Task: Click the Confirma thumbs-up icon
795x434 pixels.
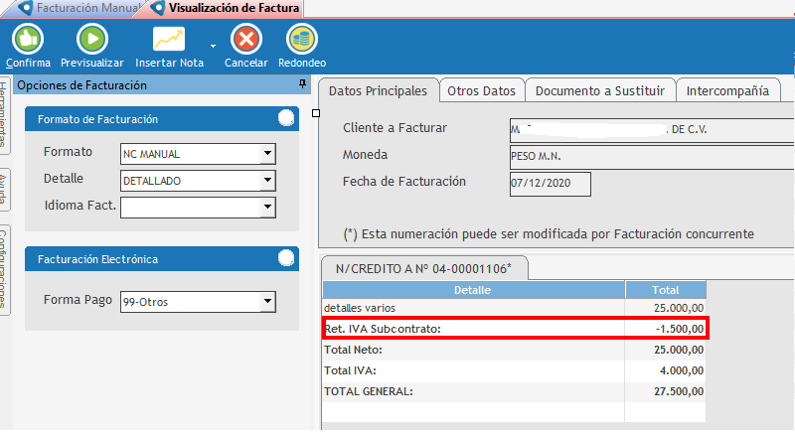Action: point(27,39)
